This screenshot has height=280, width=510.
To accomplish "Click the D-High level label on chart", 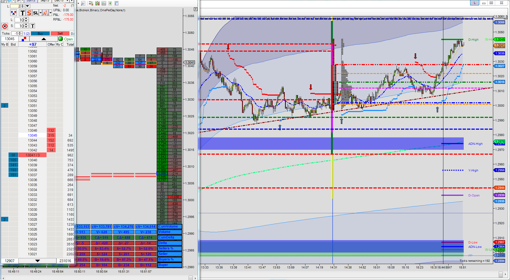I will tap(473, 40).
